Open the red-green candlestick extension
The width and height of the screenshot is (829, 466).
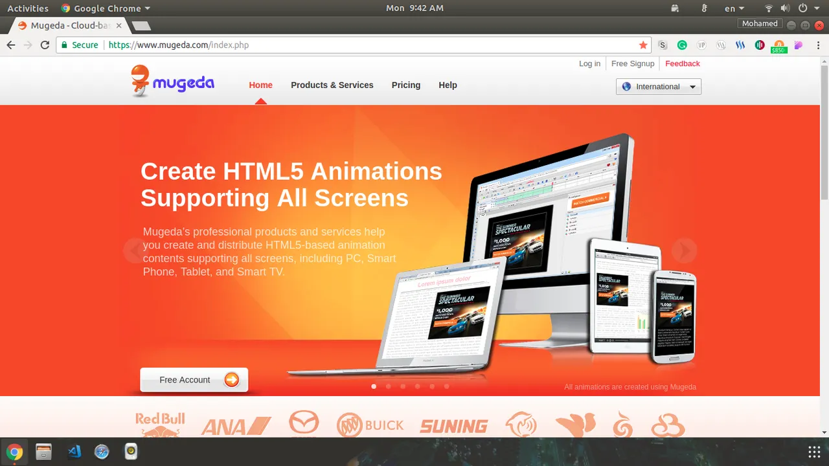click(760, 45)
